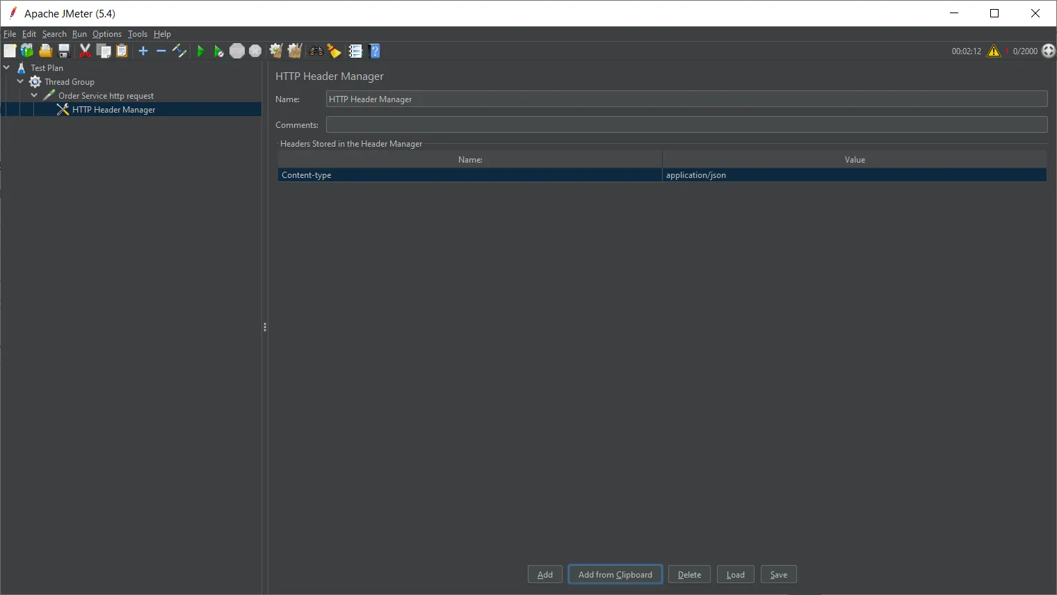The image size is (1057, 595).
Task: Select the application/json value cell
Action: click(x=855, y=175)
